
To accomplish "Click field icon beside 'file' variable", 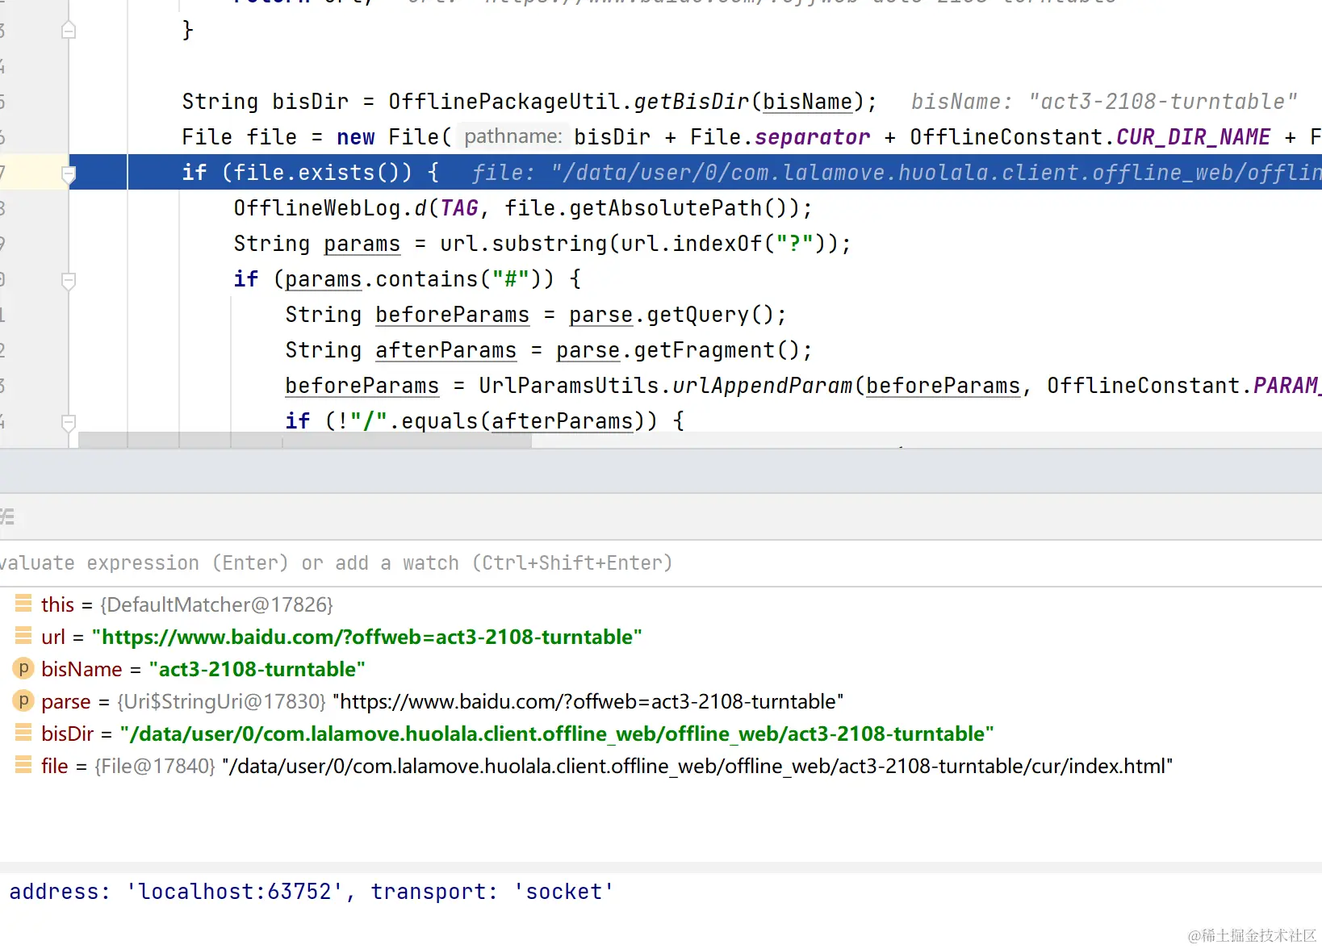I will pos(23,765).
